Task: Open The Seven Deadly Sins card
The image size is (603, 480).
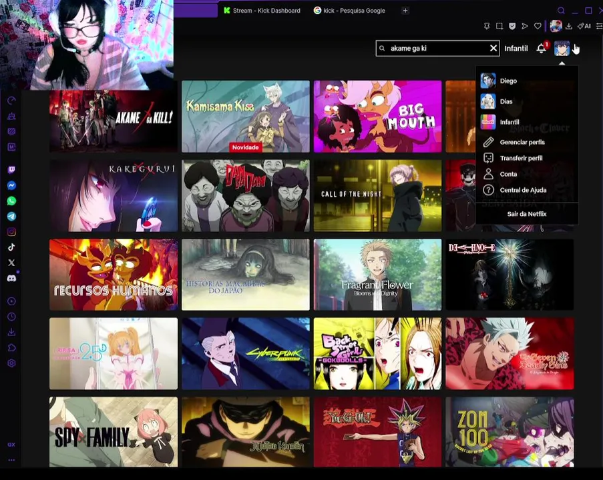Action: coord(510,353)
